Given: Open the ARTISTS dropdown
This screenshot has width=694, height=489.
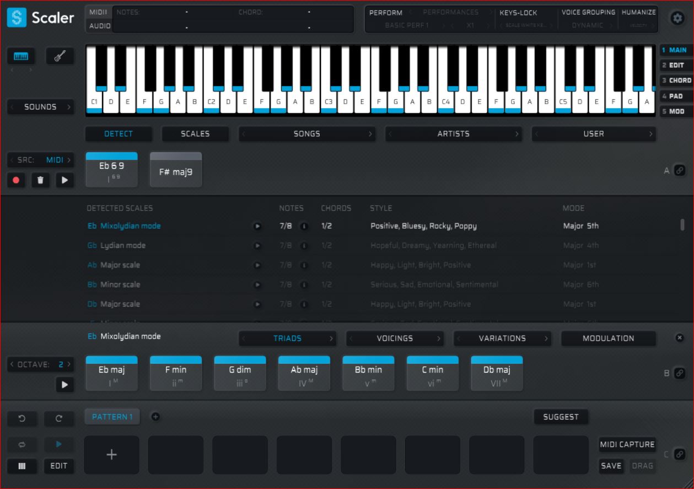Looking at the screenshot, I should (x=453, y=133).
